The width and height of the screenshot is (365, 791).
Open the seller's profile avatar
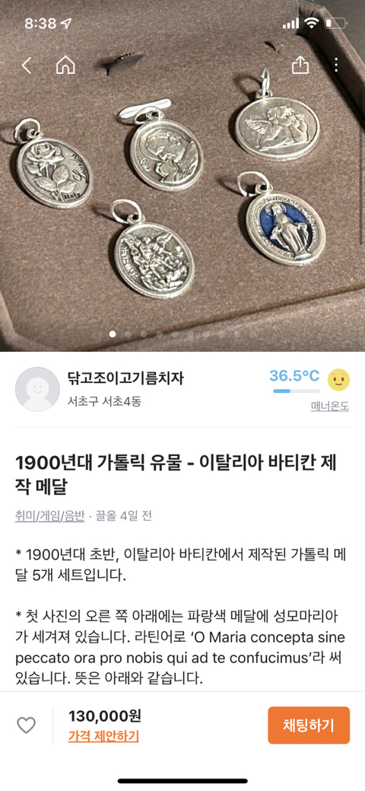37,389
